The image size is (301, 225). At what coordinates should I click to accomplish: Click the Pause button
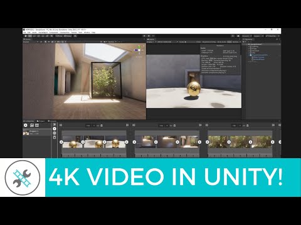point(149,36)
